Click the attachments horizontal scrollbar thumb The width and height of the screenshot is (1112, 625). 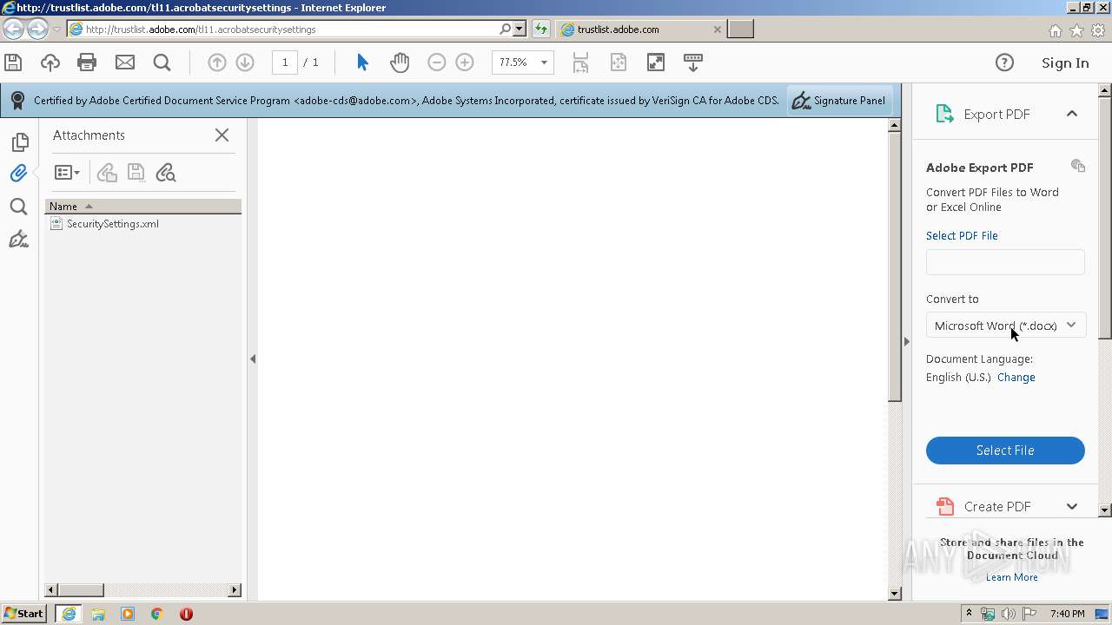coord(81,589)
